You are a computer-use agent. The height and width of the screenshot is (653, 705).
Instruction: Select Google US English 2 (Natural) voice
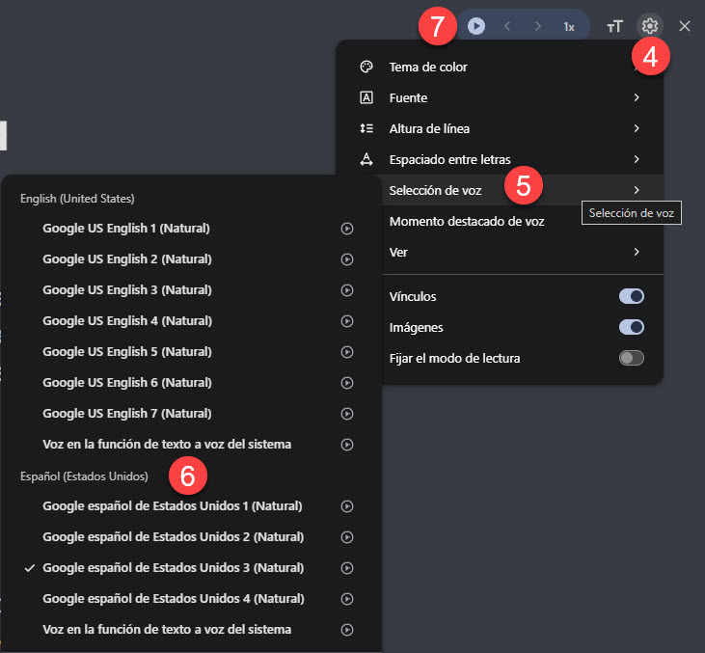[127, 259]
